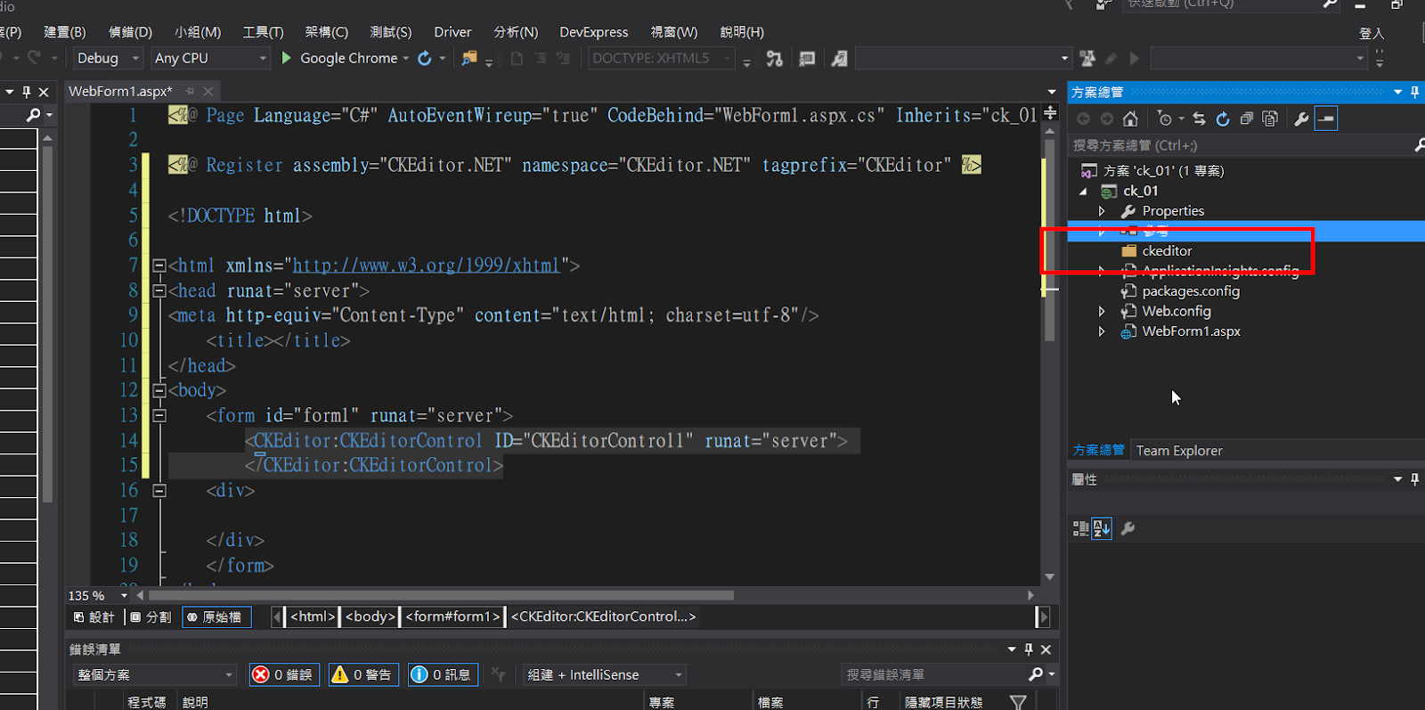1425x710 pixels.
Task: Open the 建置(B) menu
Action: click(x=65, y=32)
